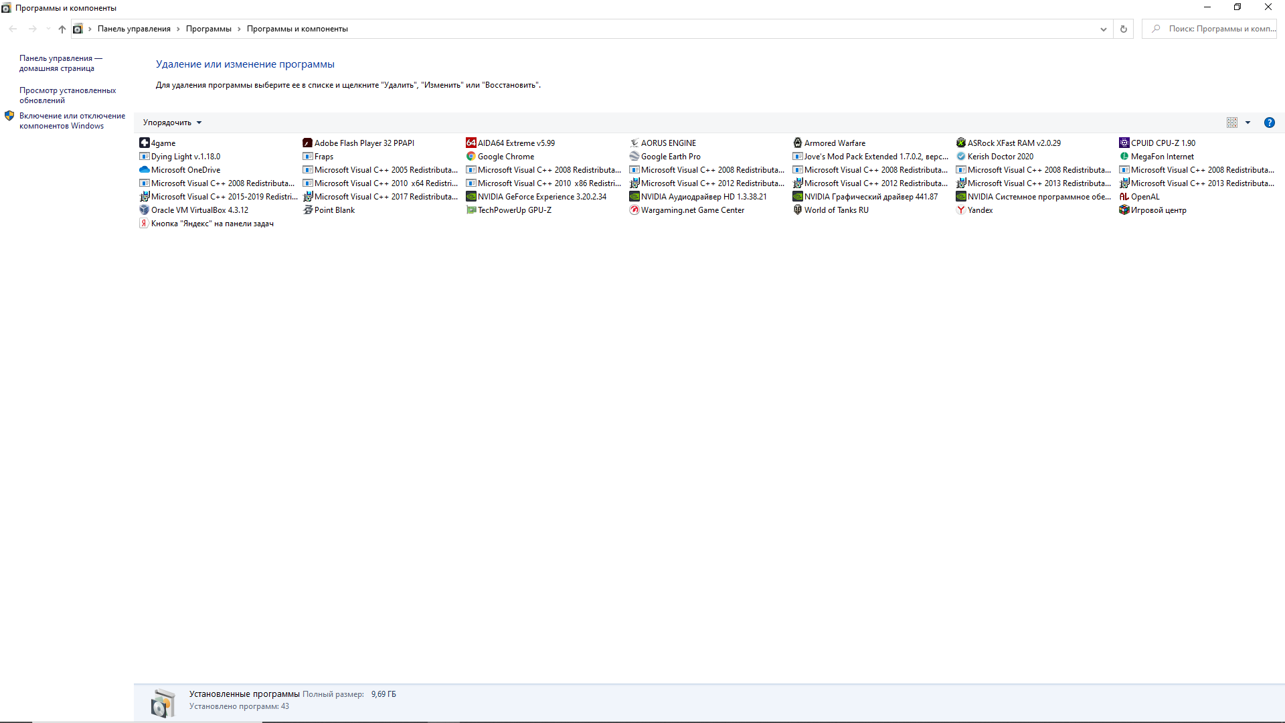Open the Упорядочить dropdown menu
This screenshot has height=723, width=1285.
tap(172, 123)
